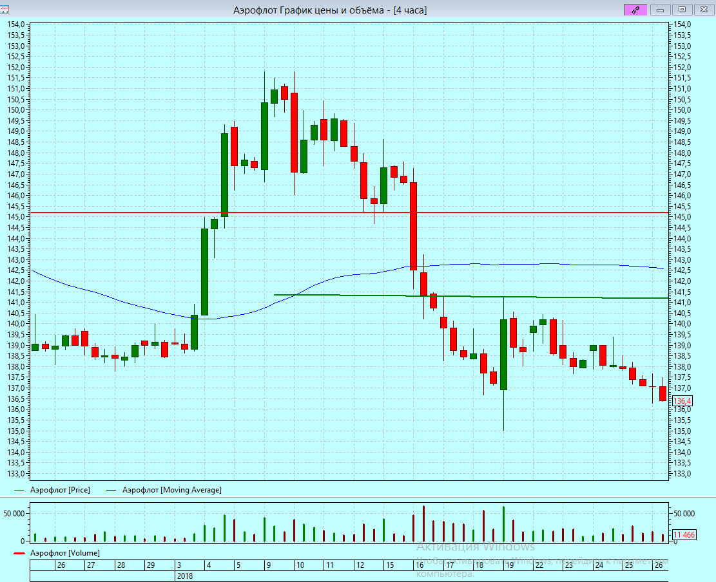Click 150,0 on the left price axis
This screenshot has height=582, width=716.
16,110
